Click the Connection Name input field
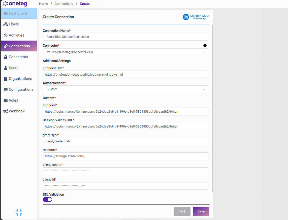 pyautogui.click(x=125, y=37)
